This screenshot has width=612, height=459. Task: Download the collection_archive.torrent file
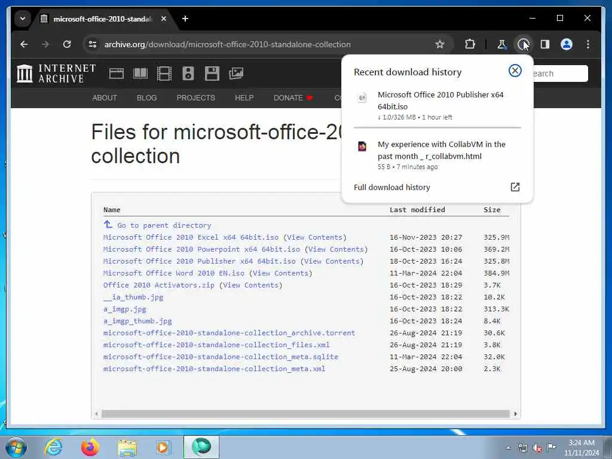(x=229, y=333)
